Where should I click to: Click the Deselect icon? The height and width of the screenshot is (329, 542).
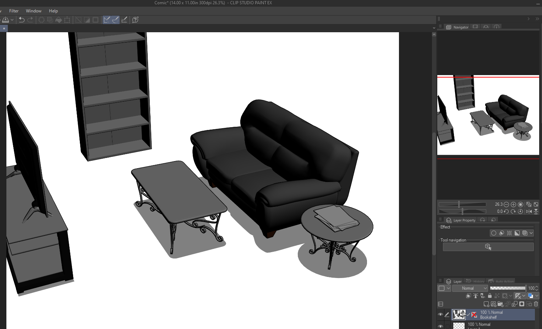tap(78, 20)
